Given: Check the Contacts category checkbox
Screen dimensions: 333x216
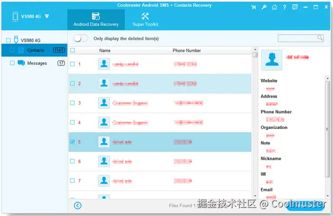Looking at the screenshot, I should 12,50.
